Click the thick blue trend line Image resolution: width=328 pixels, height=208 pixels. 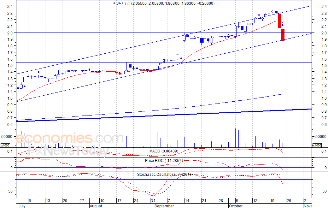164,115
